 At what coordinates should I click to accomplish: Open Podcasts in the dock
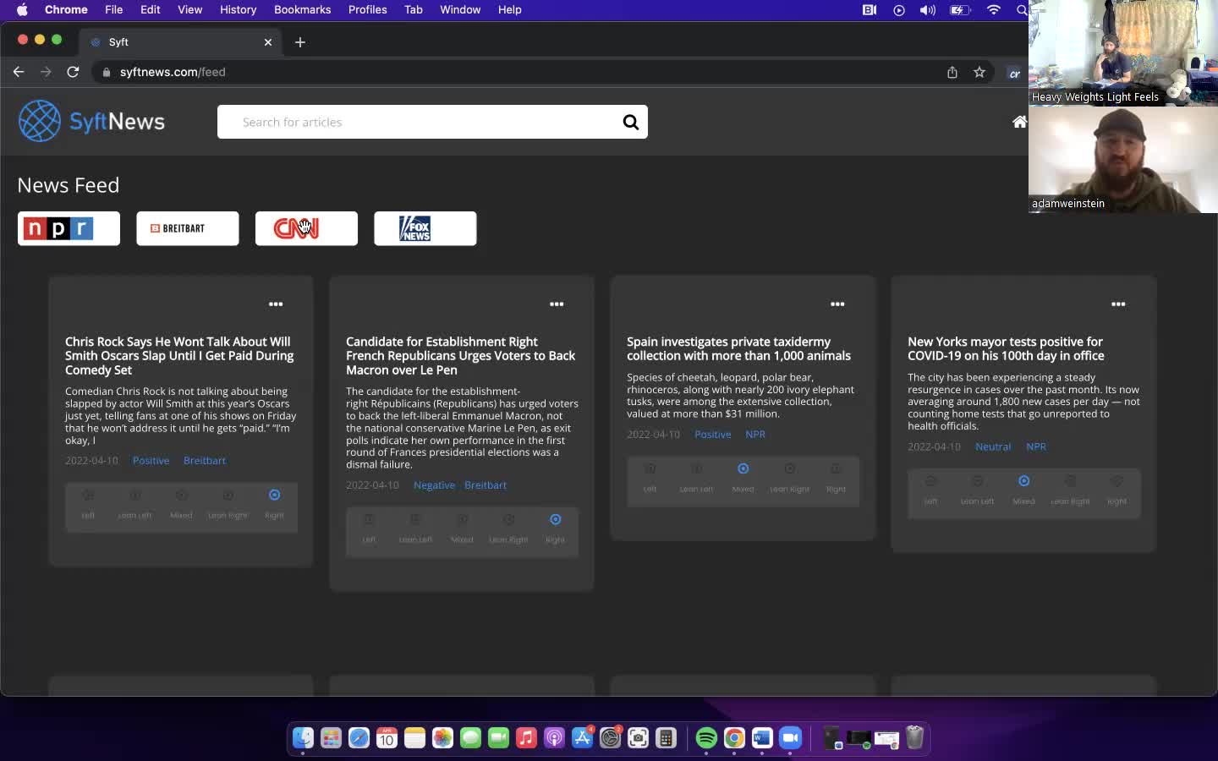click(x=554, y=738)
